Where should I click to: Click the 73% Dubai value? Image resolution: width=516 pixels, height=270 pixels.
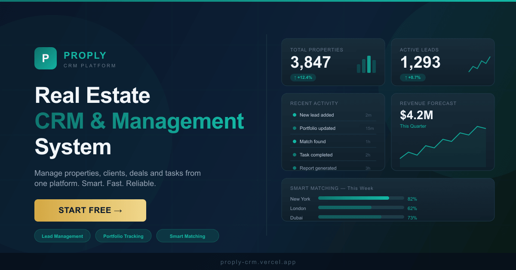tap(412, 218)
